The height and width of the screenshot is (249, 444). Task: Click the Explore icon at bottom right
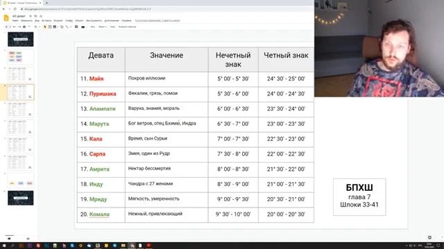[429, 238]
